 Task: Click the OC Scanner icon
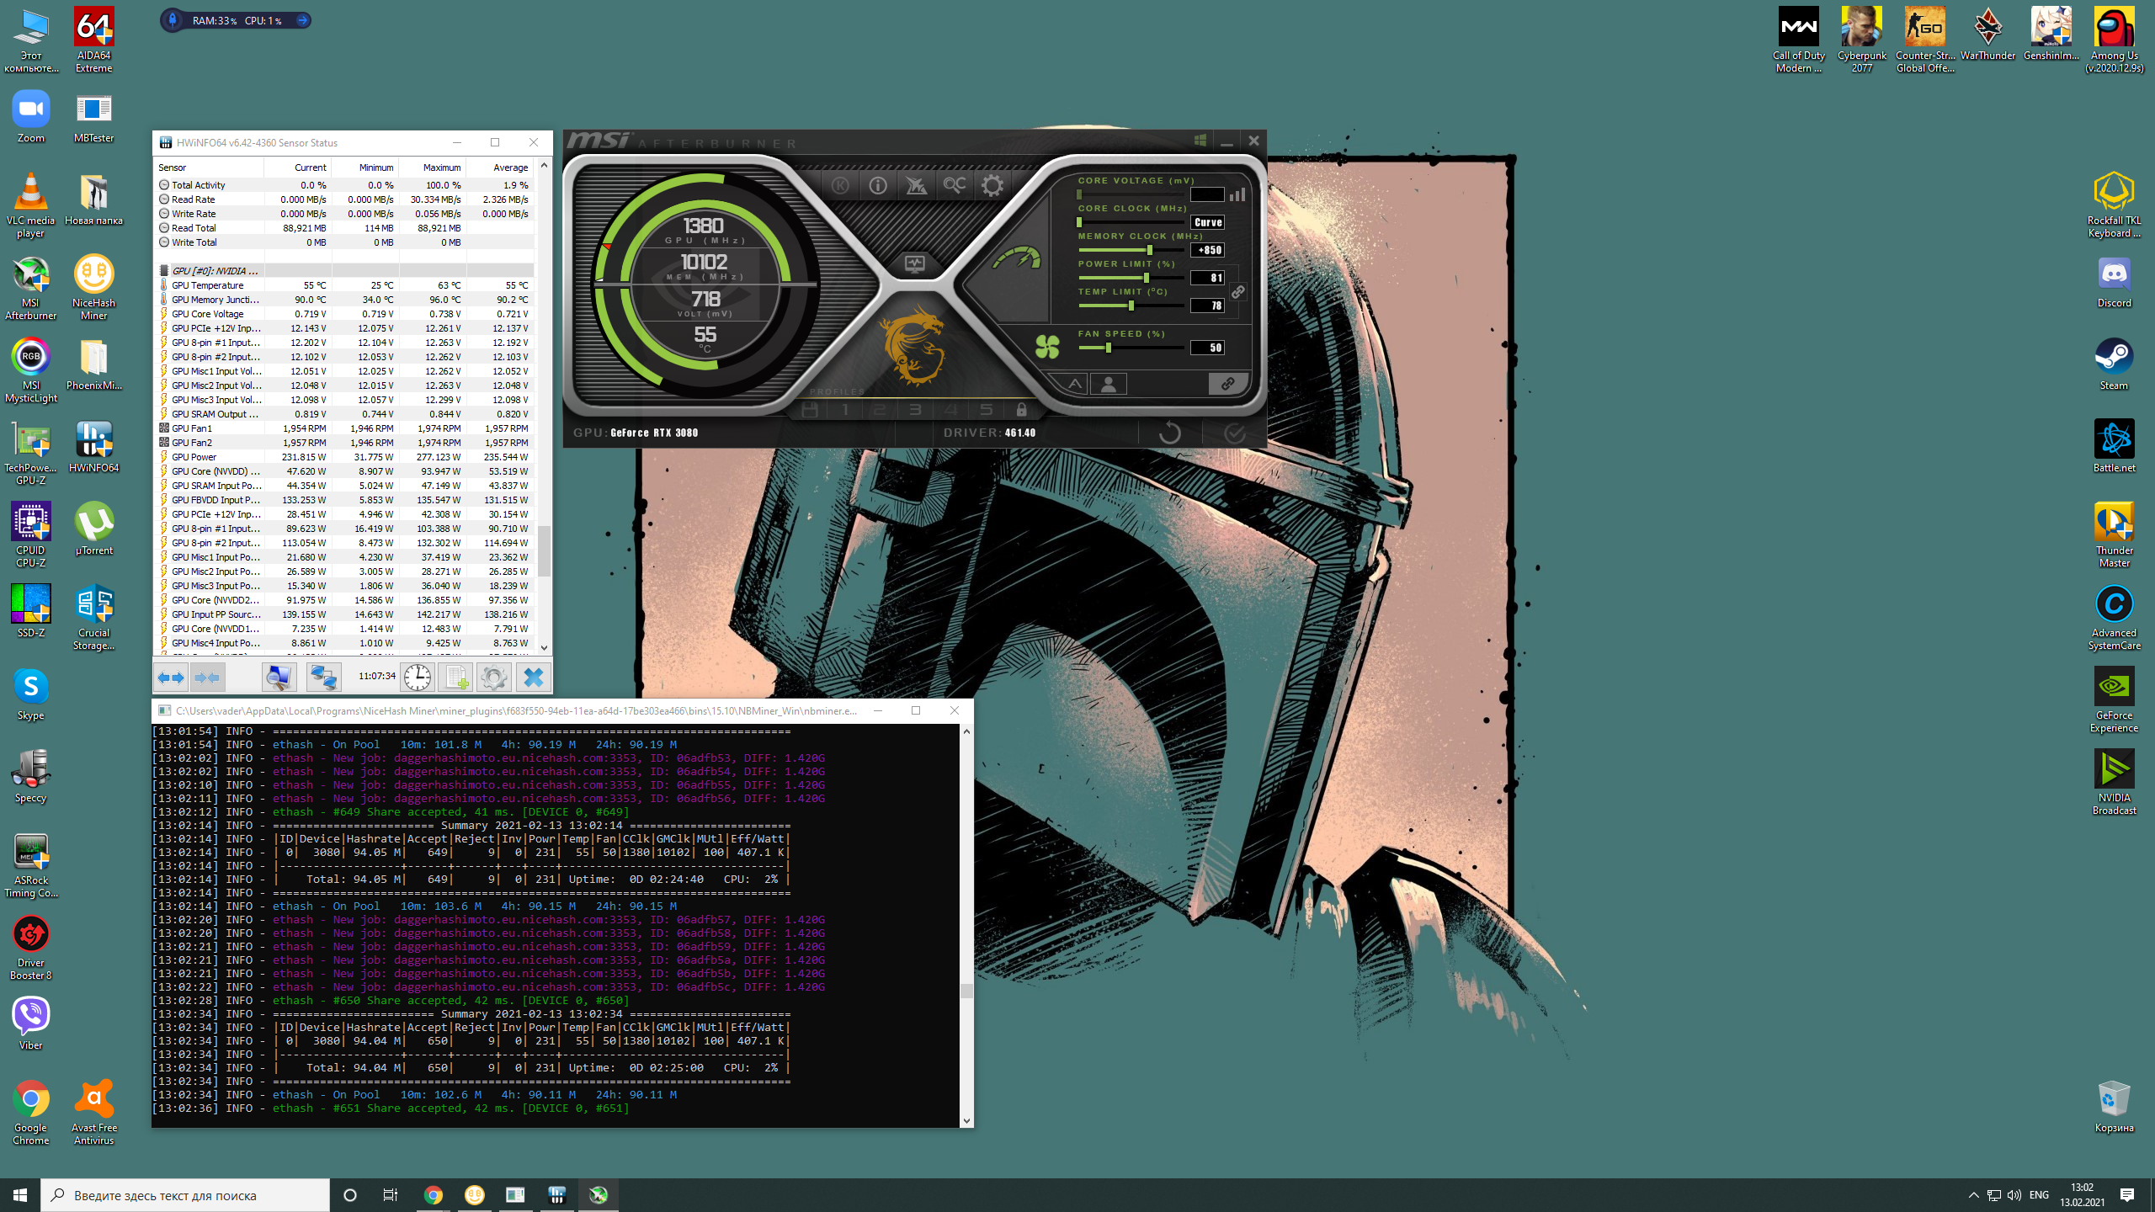(954, 186)
